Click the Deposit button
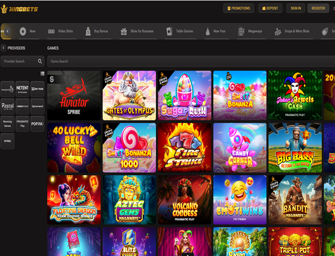The image size is (335, 256). pyautogui.click(x=270, y=8)
